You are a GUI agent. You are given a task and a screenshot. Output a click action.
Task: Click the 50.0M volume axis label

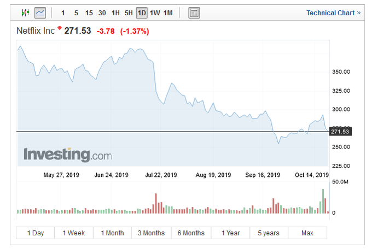[x=340, y=182]
